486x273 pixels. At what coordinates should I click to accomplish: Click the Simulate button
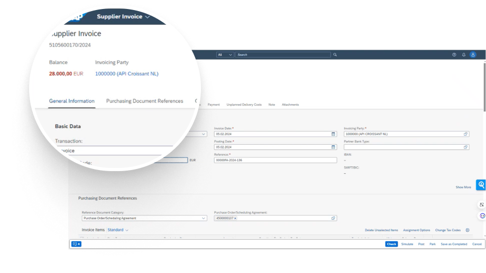pos(407,244)
